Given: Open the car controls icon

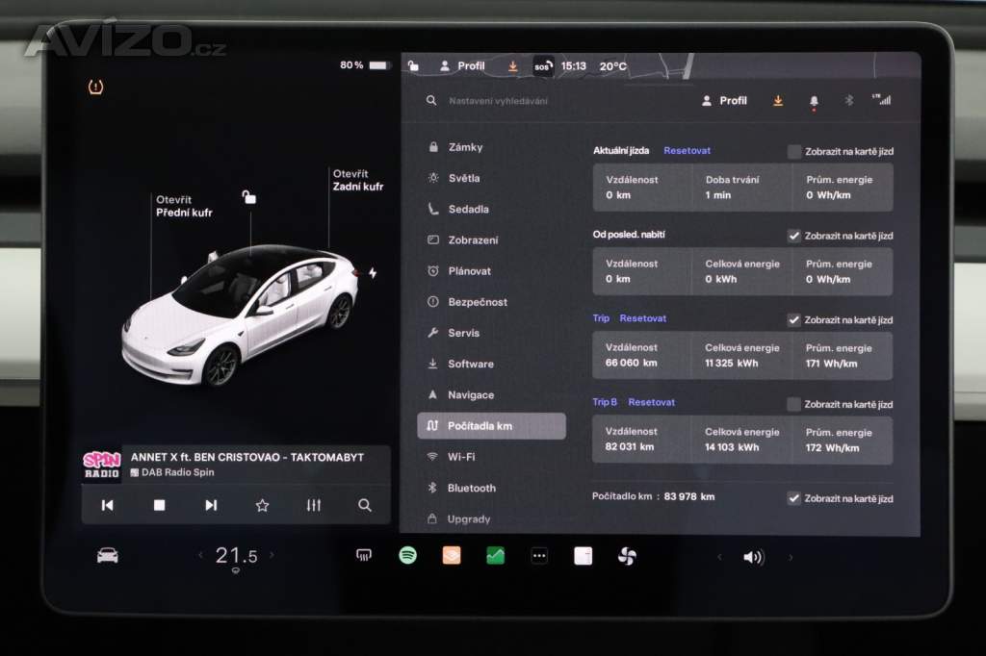Looking at the screenshot, I should point(108,556).
